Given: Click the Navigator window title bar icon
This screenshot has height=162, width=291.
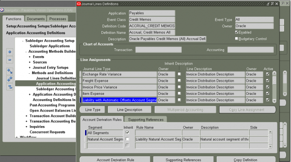Looking at the screenshot, I should coord(2,10).
